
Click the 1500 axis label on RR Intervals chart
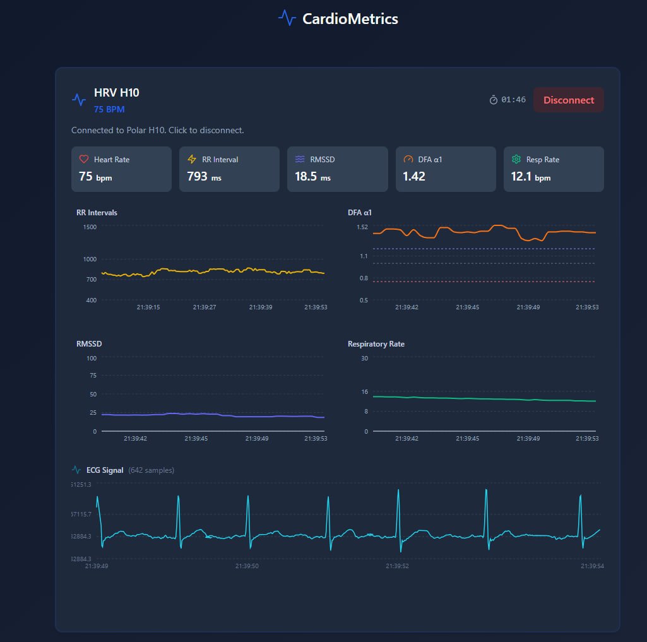(x=90, y=227)
